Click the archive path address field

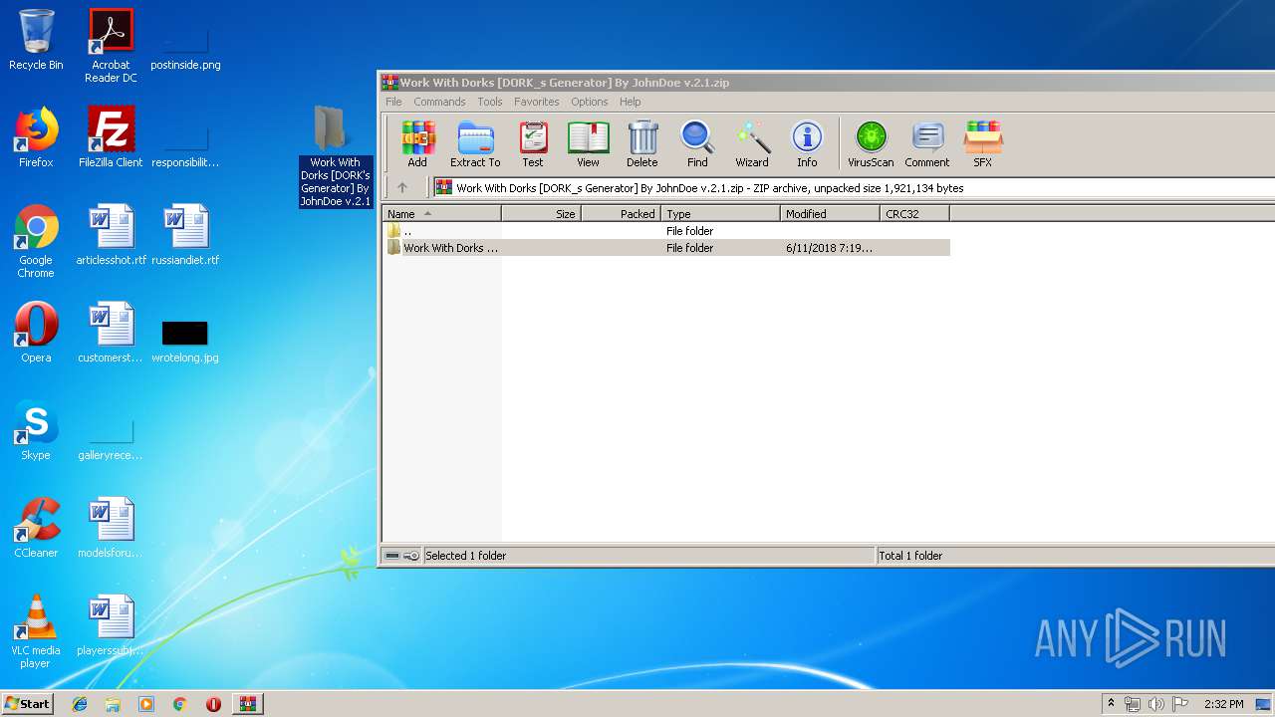[853, 187]
